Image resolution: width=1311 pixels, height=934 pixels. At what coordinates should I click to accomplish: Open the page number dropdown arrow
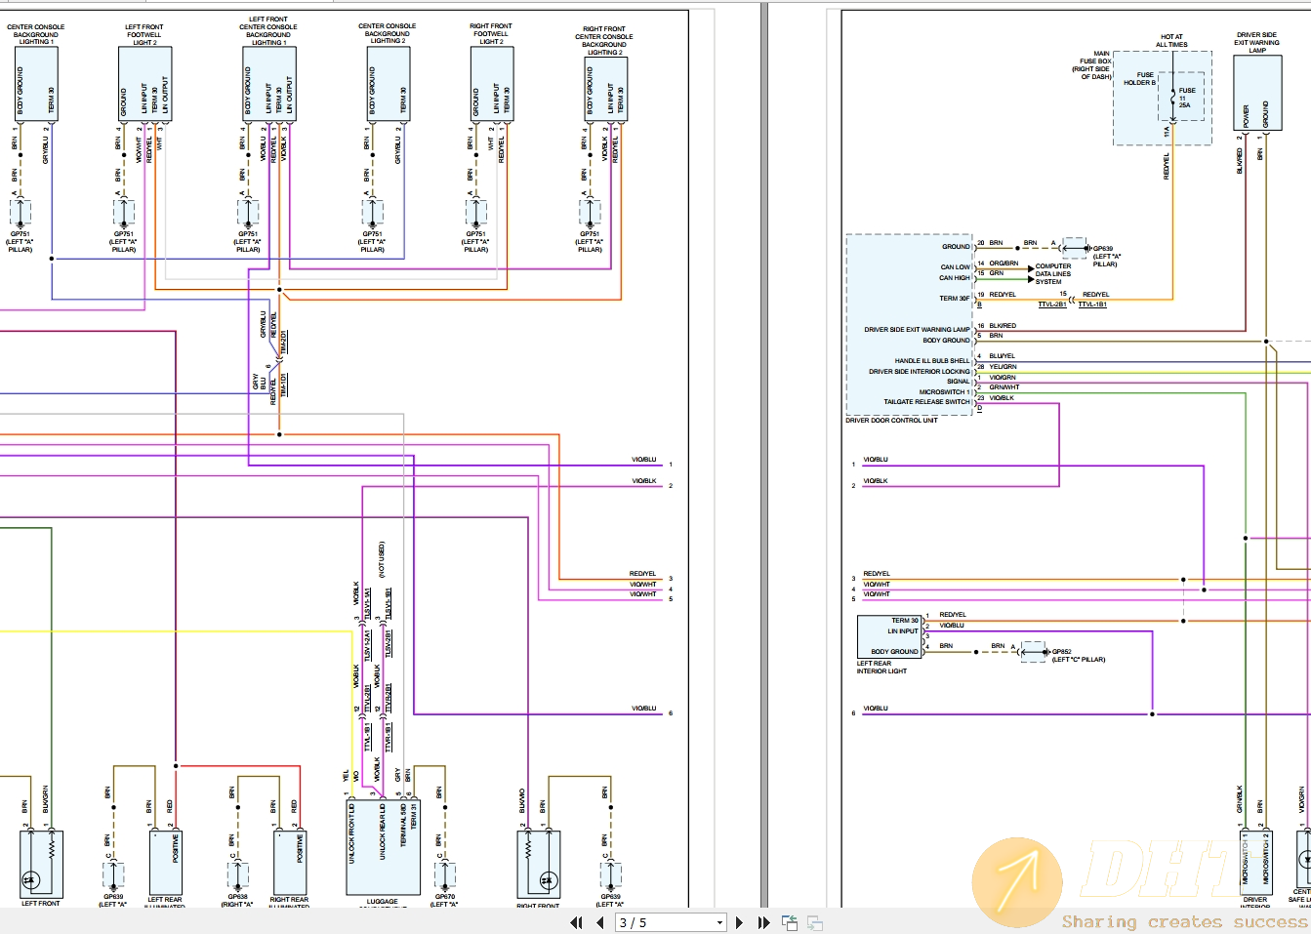click(720, 922)
